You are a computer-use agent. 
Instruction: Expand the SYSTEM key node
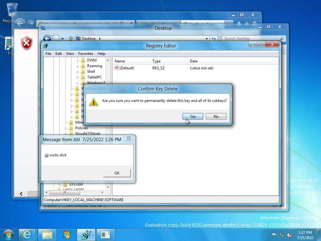(60, 185)
